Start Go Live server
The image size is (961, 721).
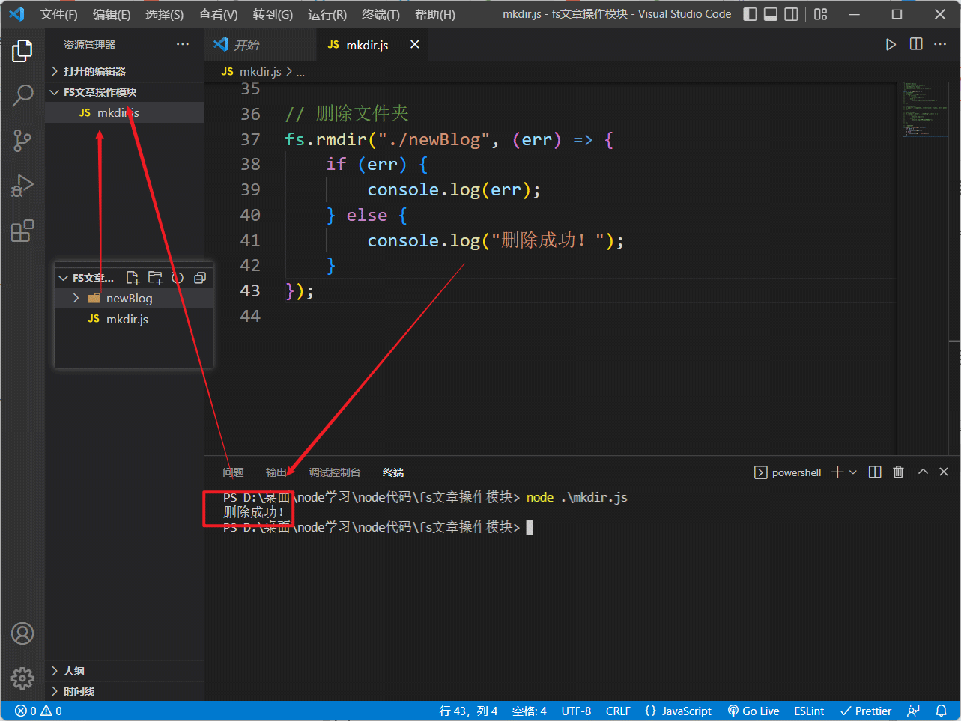click(754, 711)
